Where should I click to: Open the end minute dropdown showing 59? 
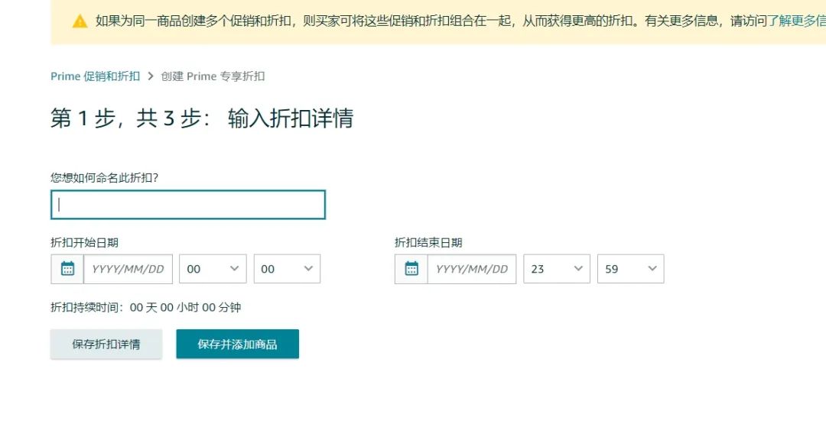630,269
